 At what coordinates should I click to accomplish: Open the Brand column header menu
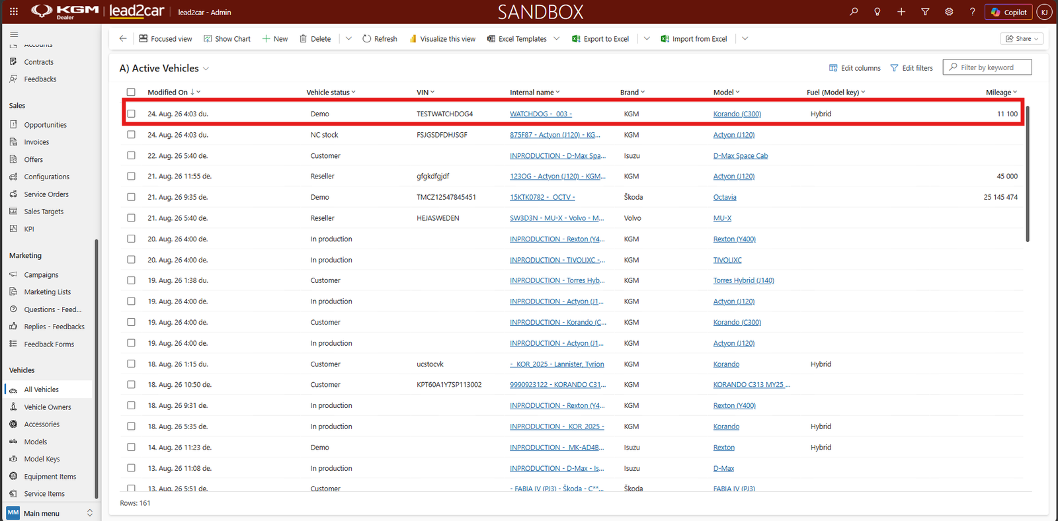pos(632,93)
